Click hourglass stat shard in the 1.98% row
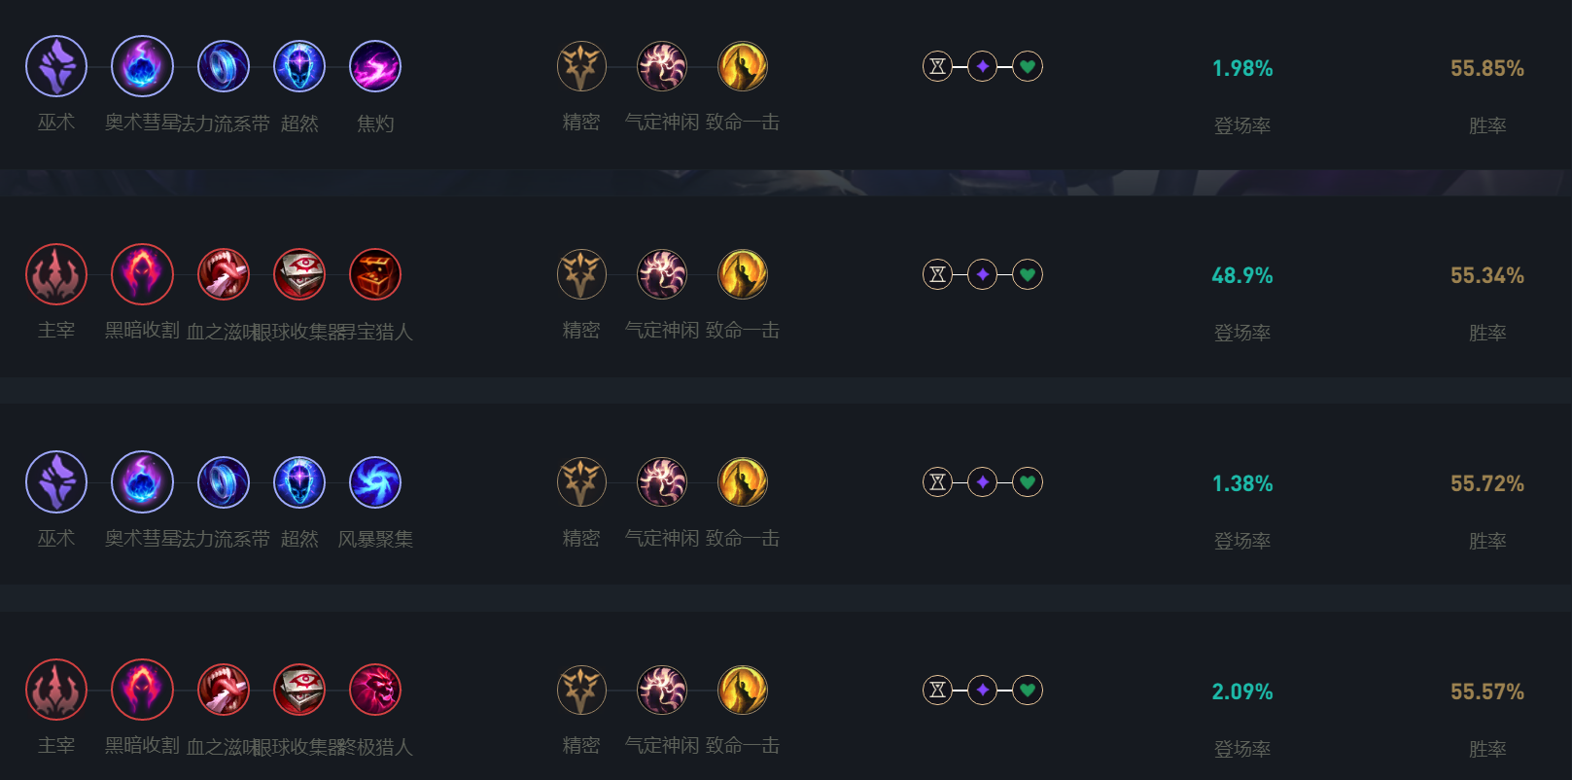Image resolution: width=1572 pixels, height=780 pixels. pyautogui.click(x=937, y=66)
